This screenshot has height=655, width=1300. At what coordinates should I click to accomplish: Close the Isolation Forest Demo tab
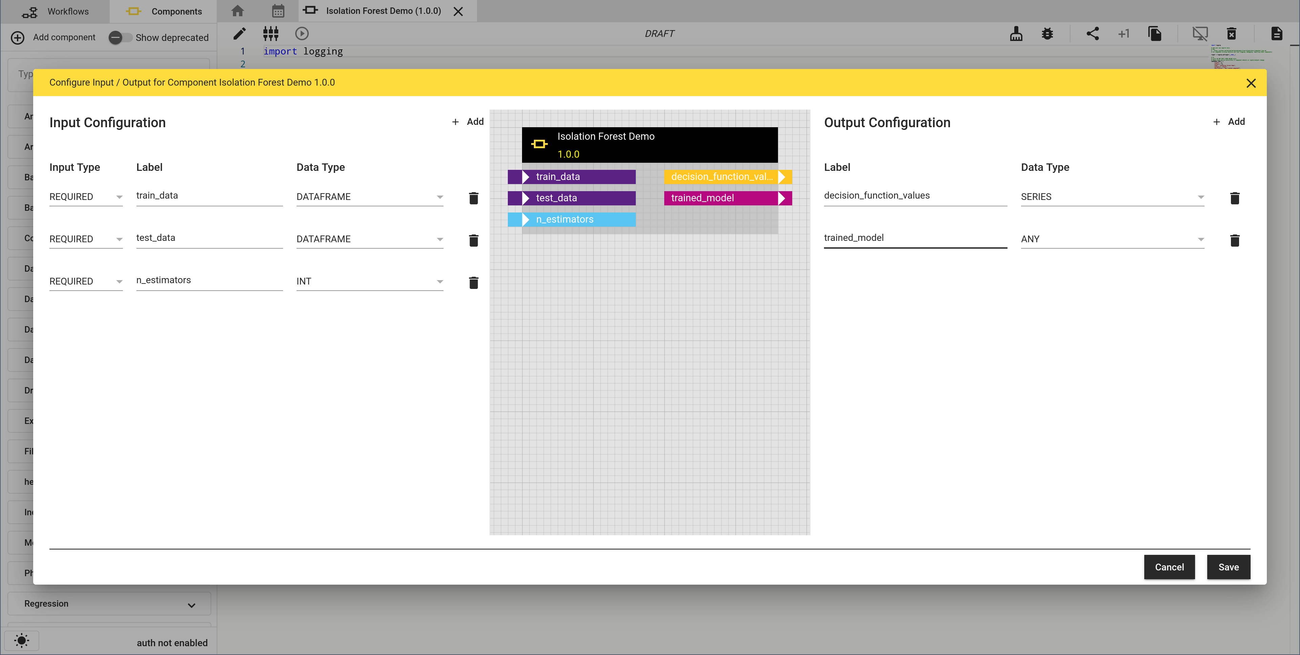pyautogui.click(x=458, y=11)
